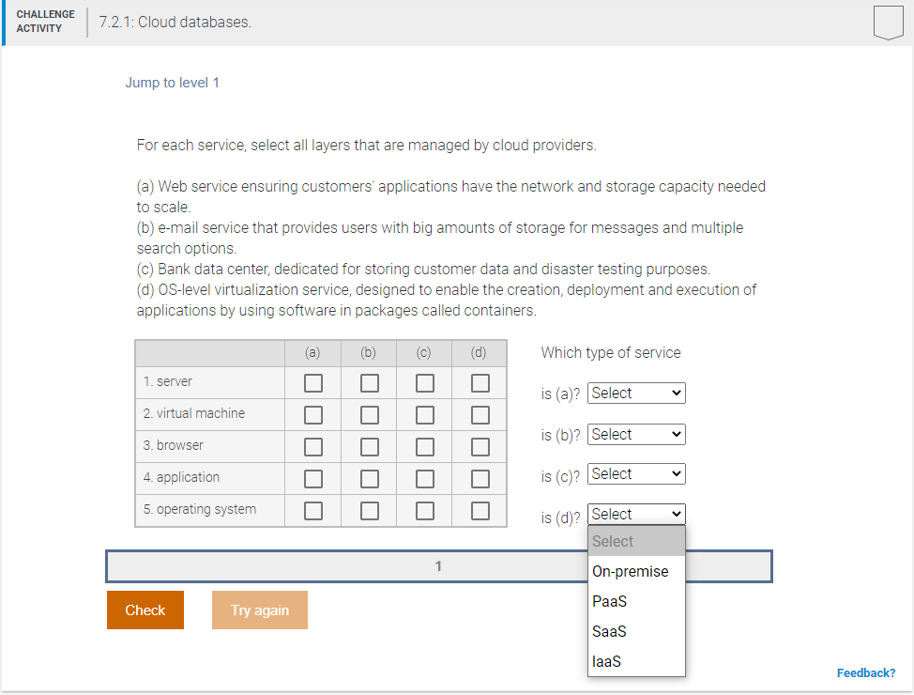Click progress bar segment labeled 1
Viewport: 914px width, 695px height.
[438, 565]
